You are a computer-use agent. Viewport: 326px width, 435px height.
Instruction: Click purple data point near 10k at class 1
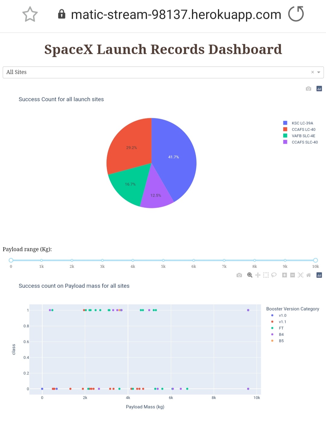click(248, 310)
